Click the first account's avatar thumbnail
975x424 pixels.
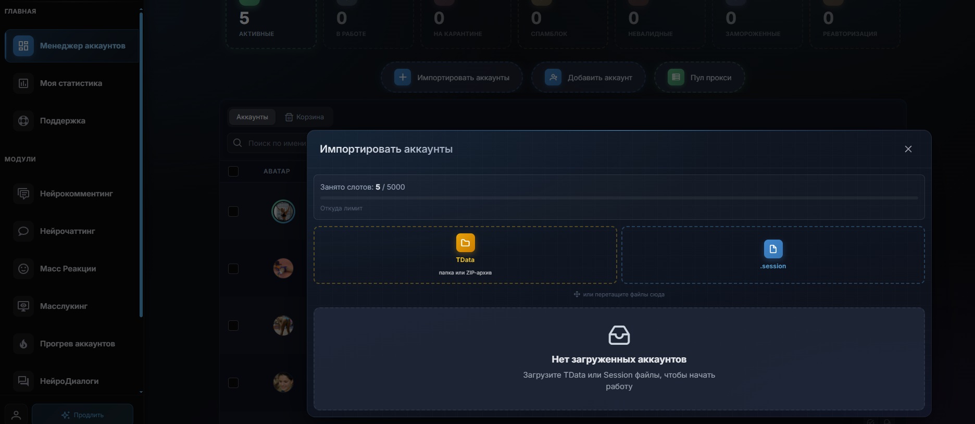click(x=283, y=211)
